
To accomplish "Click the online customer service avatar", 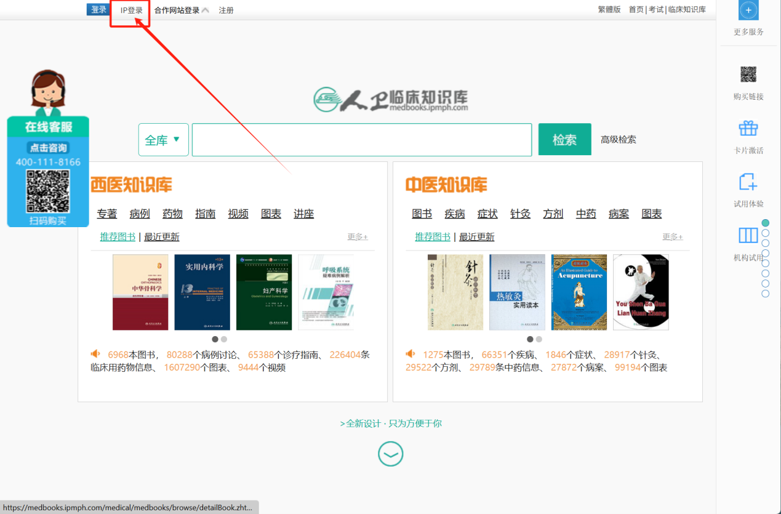I will (x=48, y=92).
